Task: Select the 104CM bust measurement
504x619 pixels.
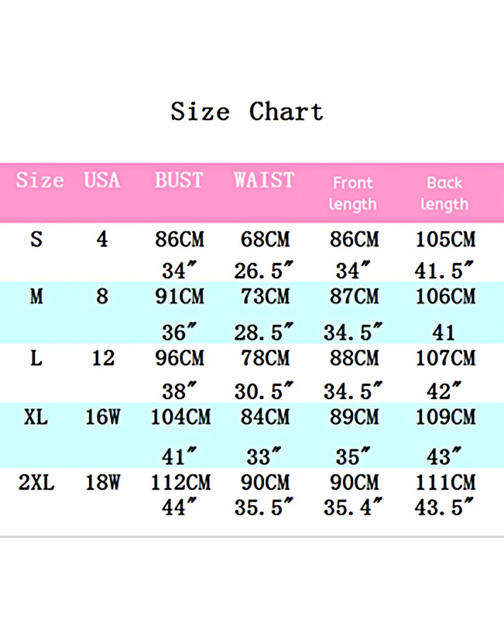Action: (181, 417)
